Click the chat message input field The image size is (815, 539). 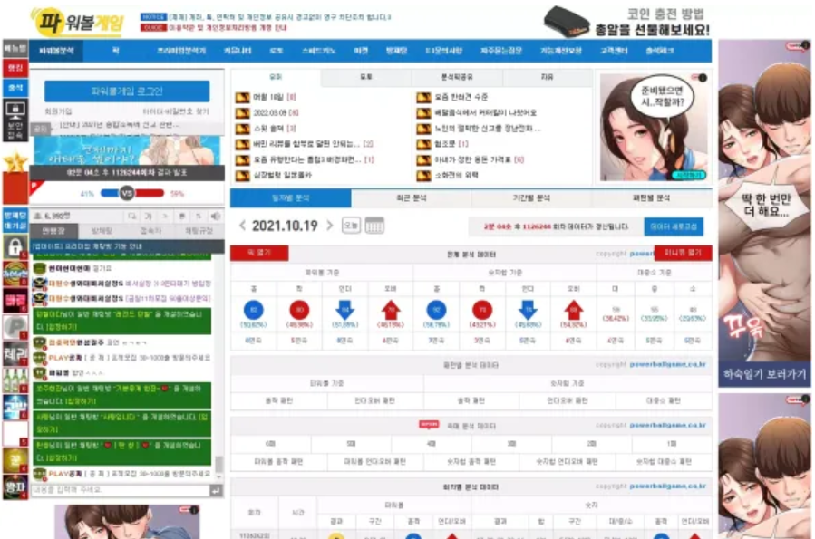pos(120,490)
